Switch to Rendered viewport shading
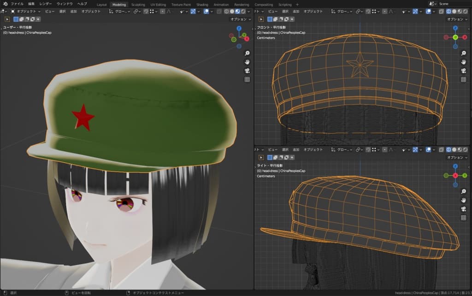Viewport: 472px width, 296px height. (243, 11)
